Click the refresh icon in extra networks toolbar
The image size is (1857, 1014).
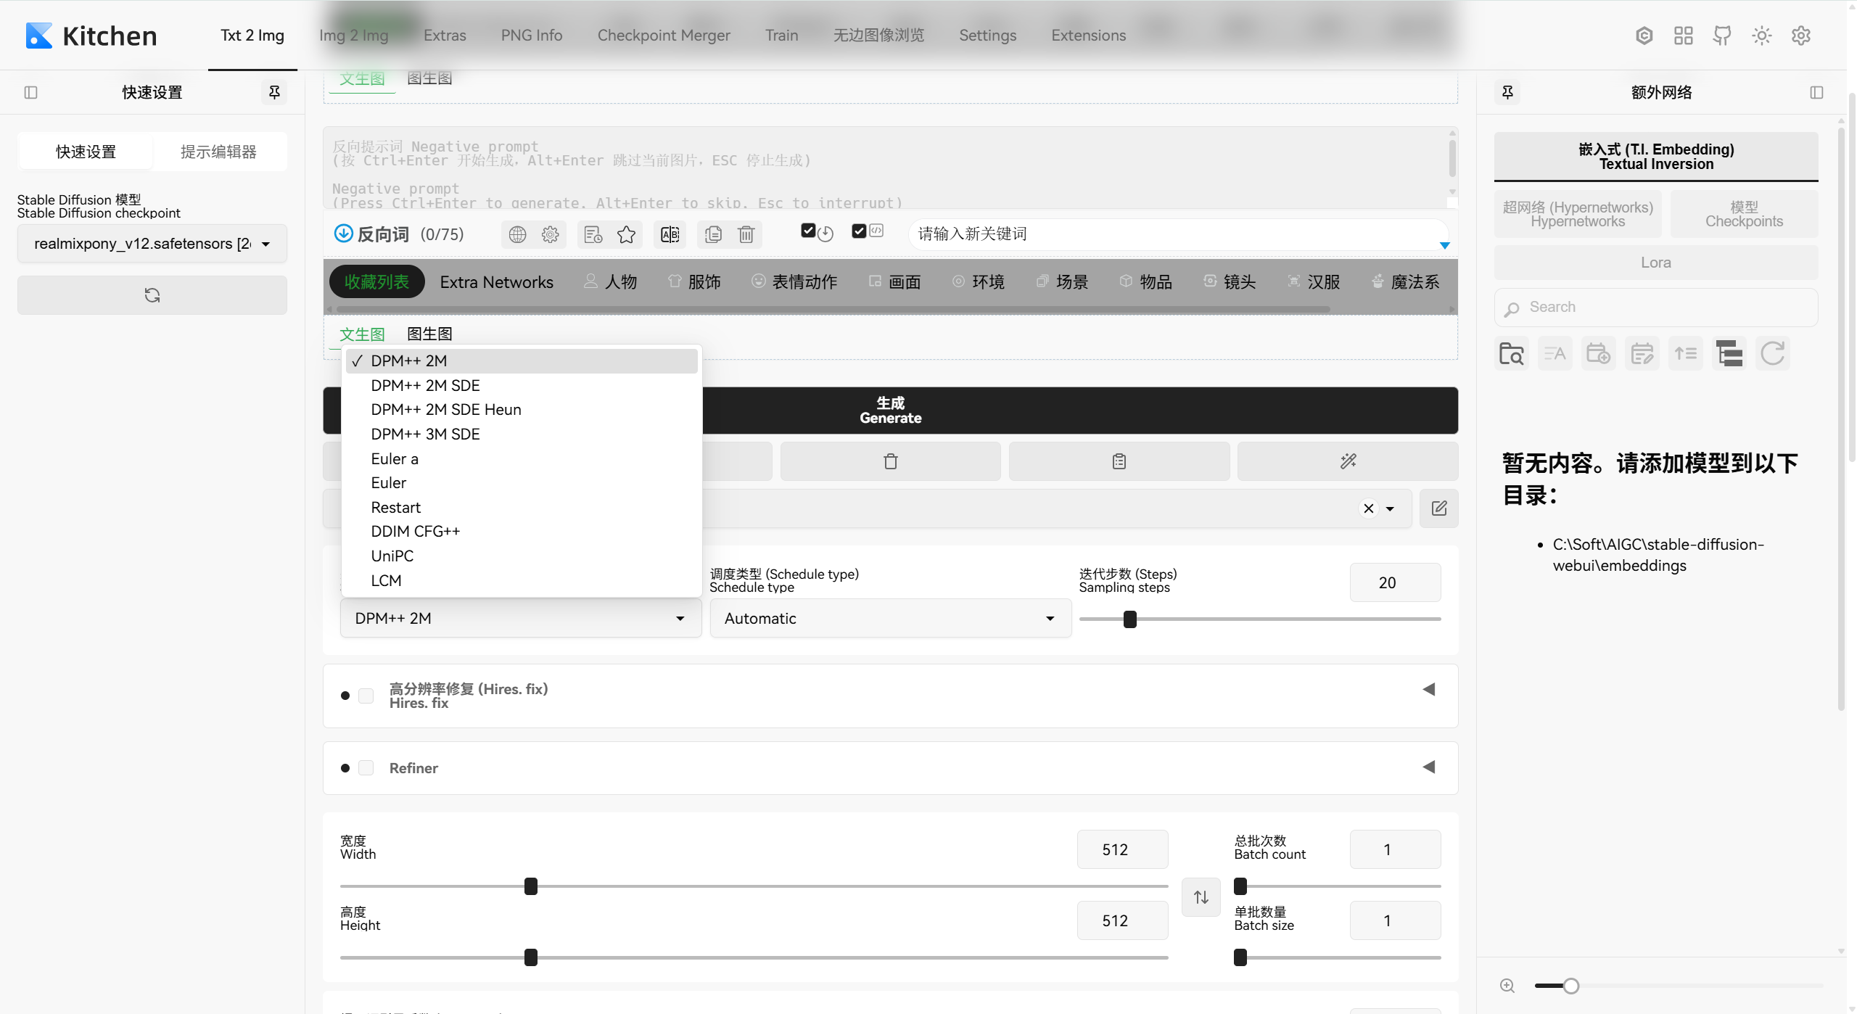tap(1772, 354)
